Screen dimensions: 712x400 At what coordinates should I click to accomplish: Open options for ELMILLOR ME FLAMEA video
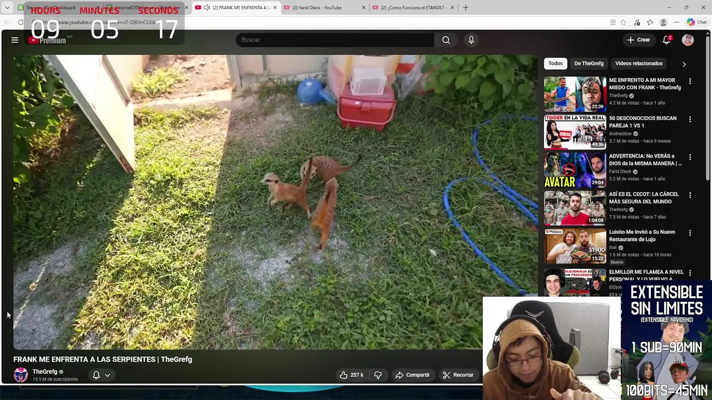coord(690,273)
